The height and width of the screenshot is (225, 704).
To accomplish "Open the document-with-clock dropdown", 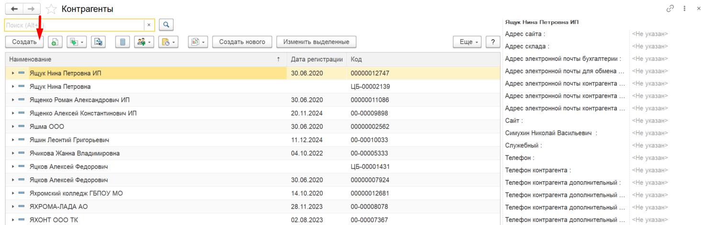I will [x=168, y=42].
